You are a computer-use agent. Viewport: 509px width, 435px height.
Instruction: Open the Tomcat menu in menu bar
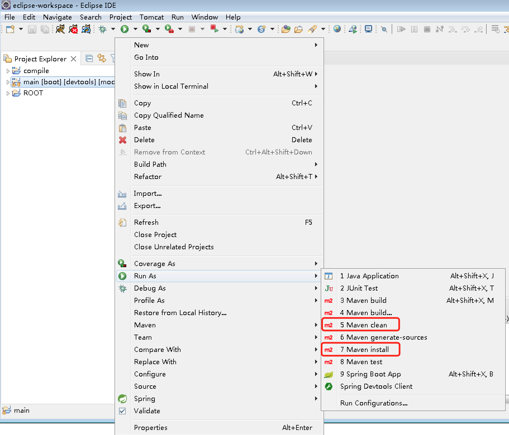coord(151,17)
